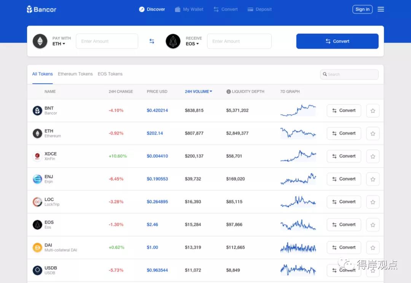Click the USDB token icon
This screenshot has width=411, height=283.
(x=37, y=270)
